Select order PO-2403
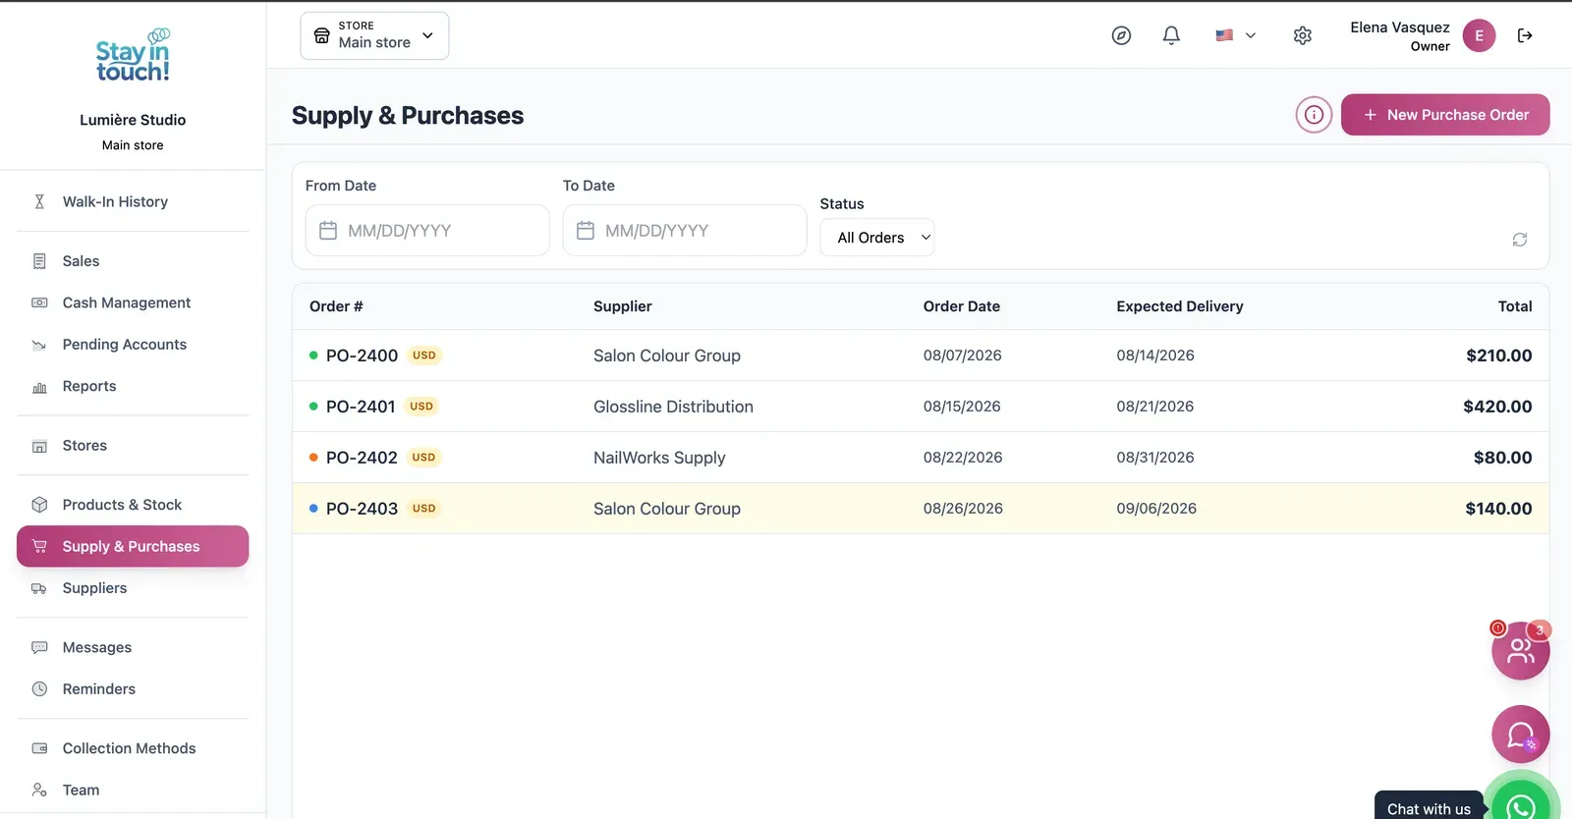The width and height of the screenshot is (1572, 819). click(921, 509)
